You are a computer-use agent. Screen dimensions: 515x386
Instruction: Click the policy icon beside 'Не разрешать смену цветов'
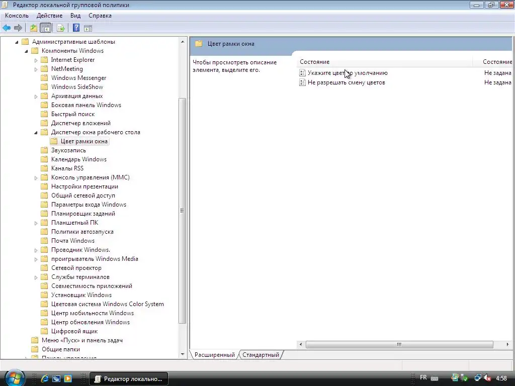(x=302, y=82)
